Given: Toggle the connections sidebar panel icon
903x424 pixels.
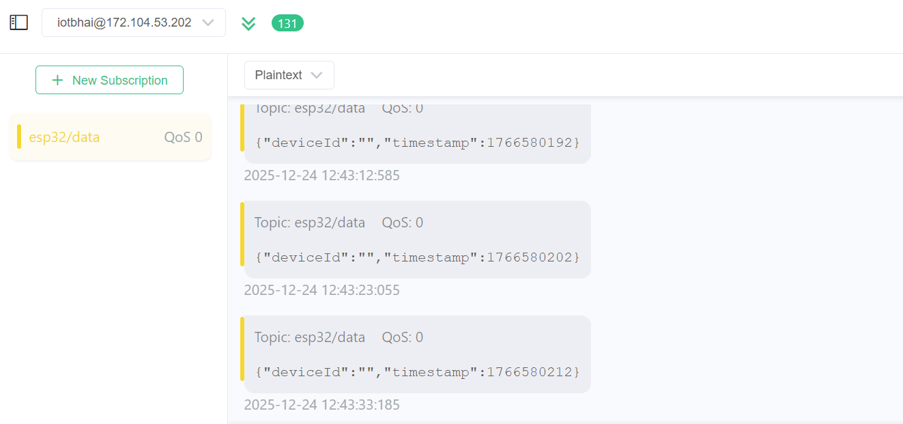Looking at the screenshot, I should click(x=18, y=23).
